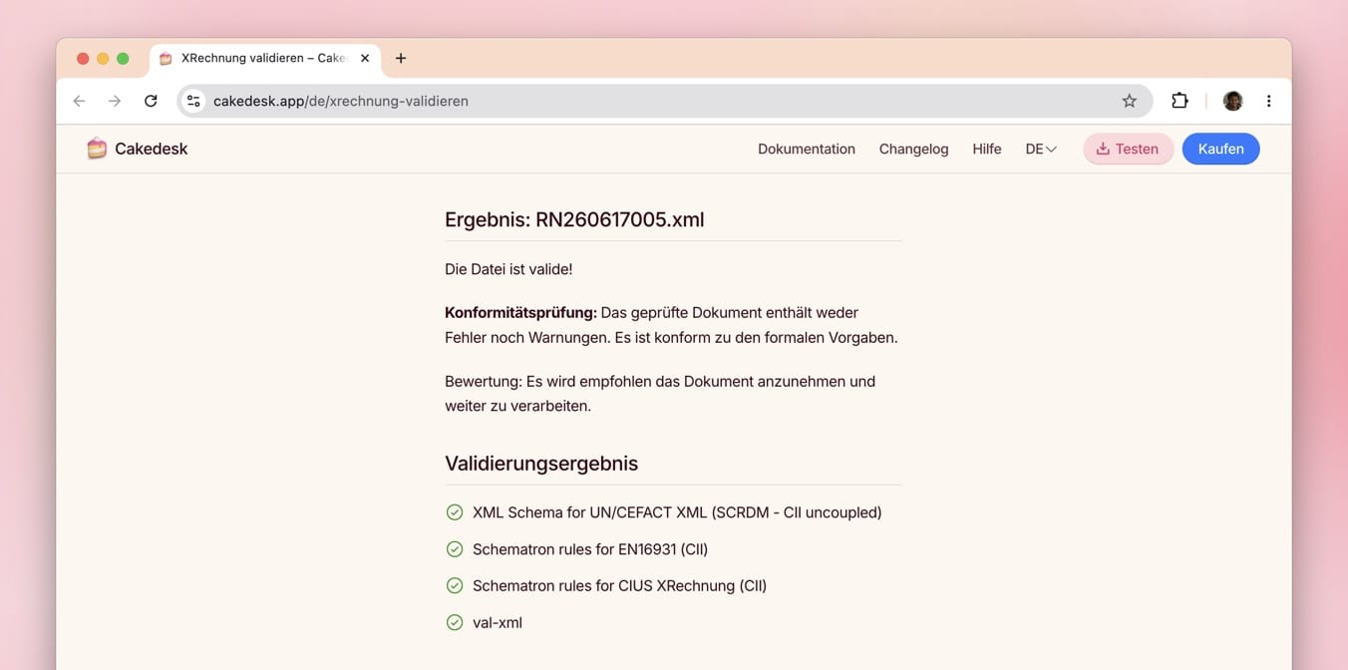The image size is (1348, 670).
Task: Click text 'Die Datei ist valide!'
Action: pyautogui.click(x=508, y=269)
